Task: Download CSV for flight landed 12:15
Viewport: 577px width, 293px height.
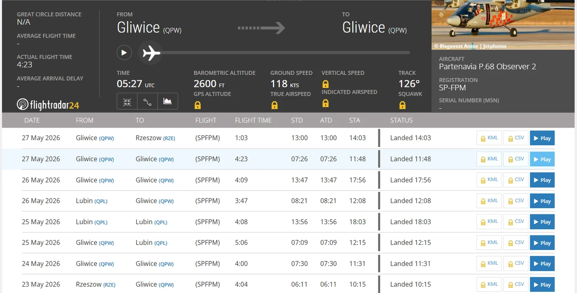Action: click(516, 243)
